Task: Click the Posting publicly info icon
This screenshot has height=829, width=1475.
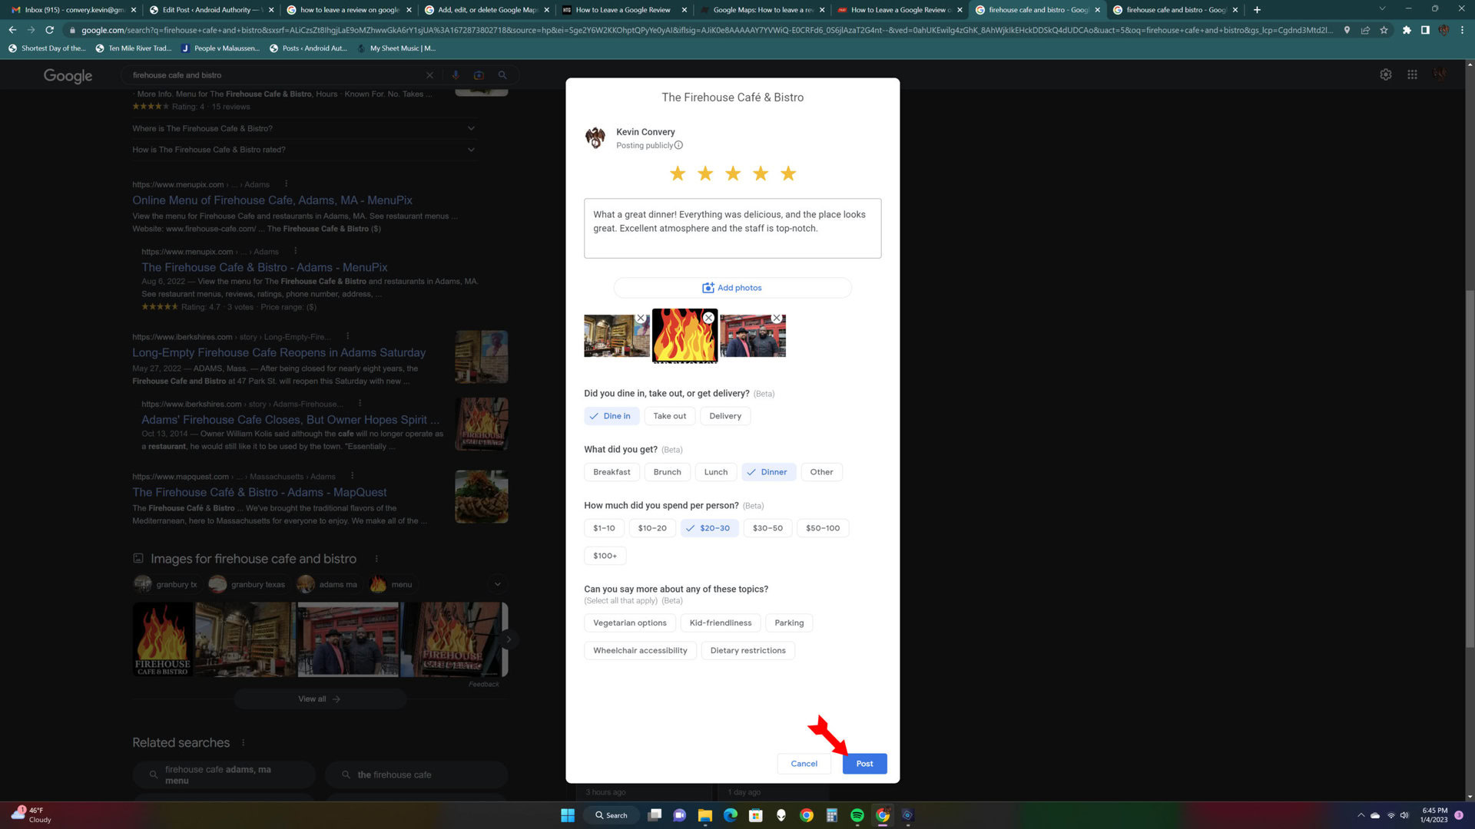Action: (678, 145)
